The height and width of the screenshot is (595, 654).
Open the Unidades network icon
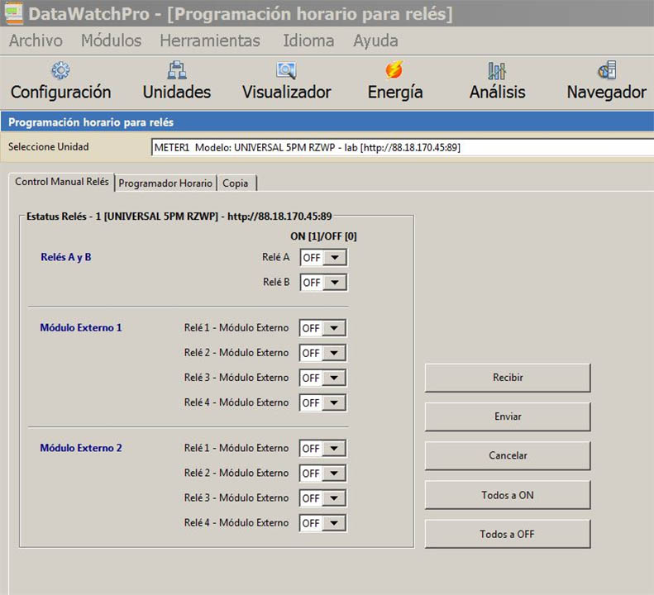tap(177, 70)
